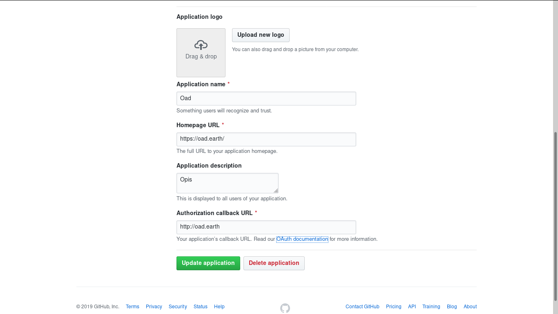558x314 pixels.
Task: Open the OAuth documentation link
Action: point(302,239)
